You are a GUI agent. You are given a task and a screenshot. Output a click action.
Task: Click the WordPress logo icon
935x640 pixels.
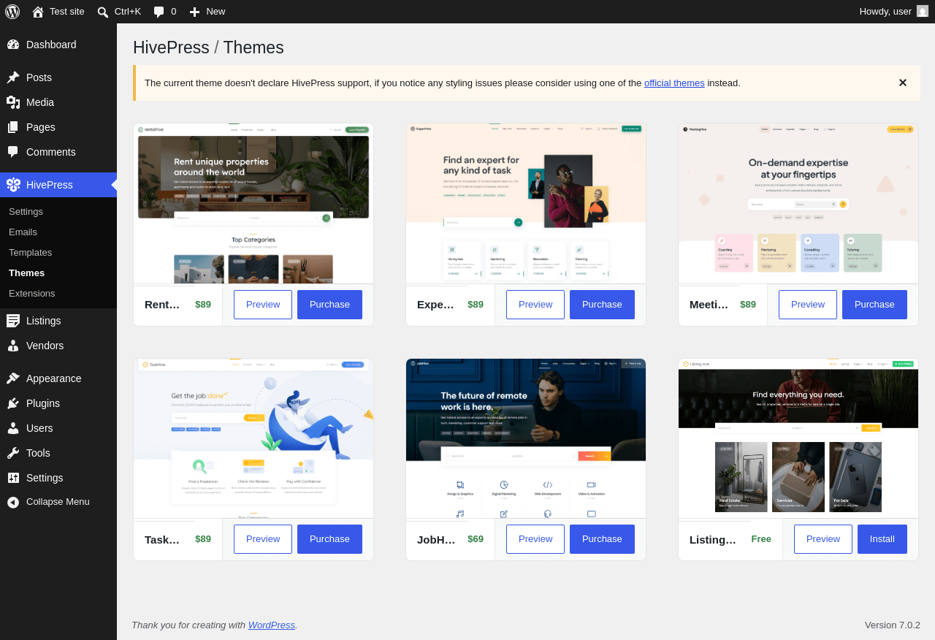coord(12,12)
